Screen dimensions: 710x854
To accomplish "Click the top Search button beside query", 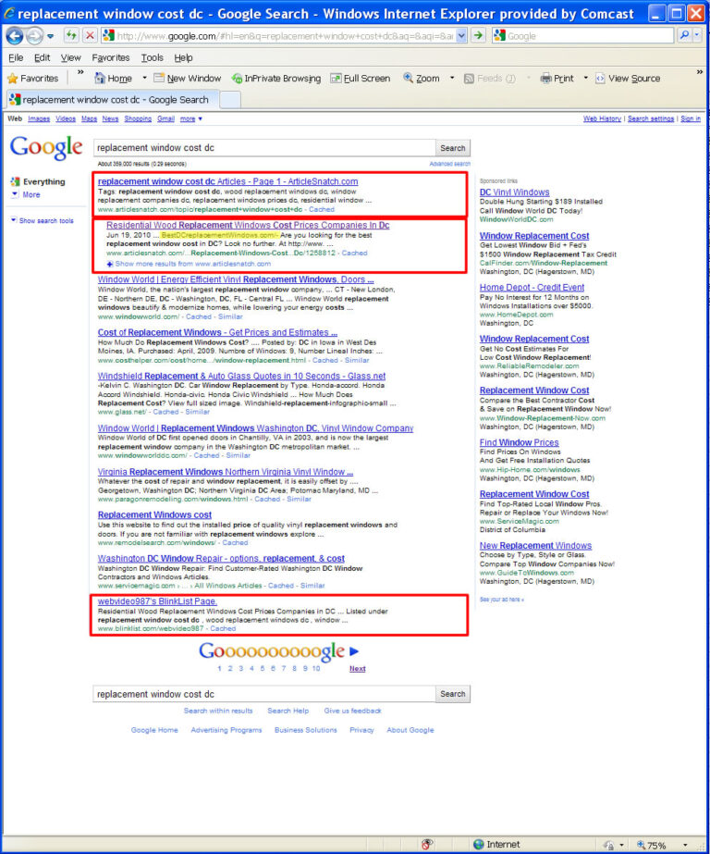I will coord(453,148).
